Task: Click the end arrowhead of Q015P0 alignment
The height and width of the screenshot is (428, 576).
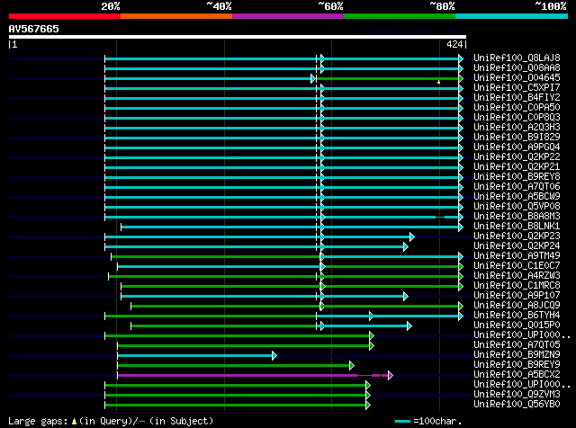Action: pyautogui.click(x=409, y=326)
